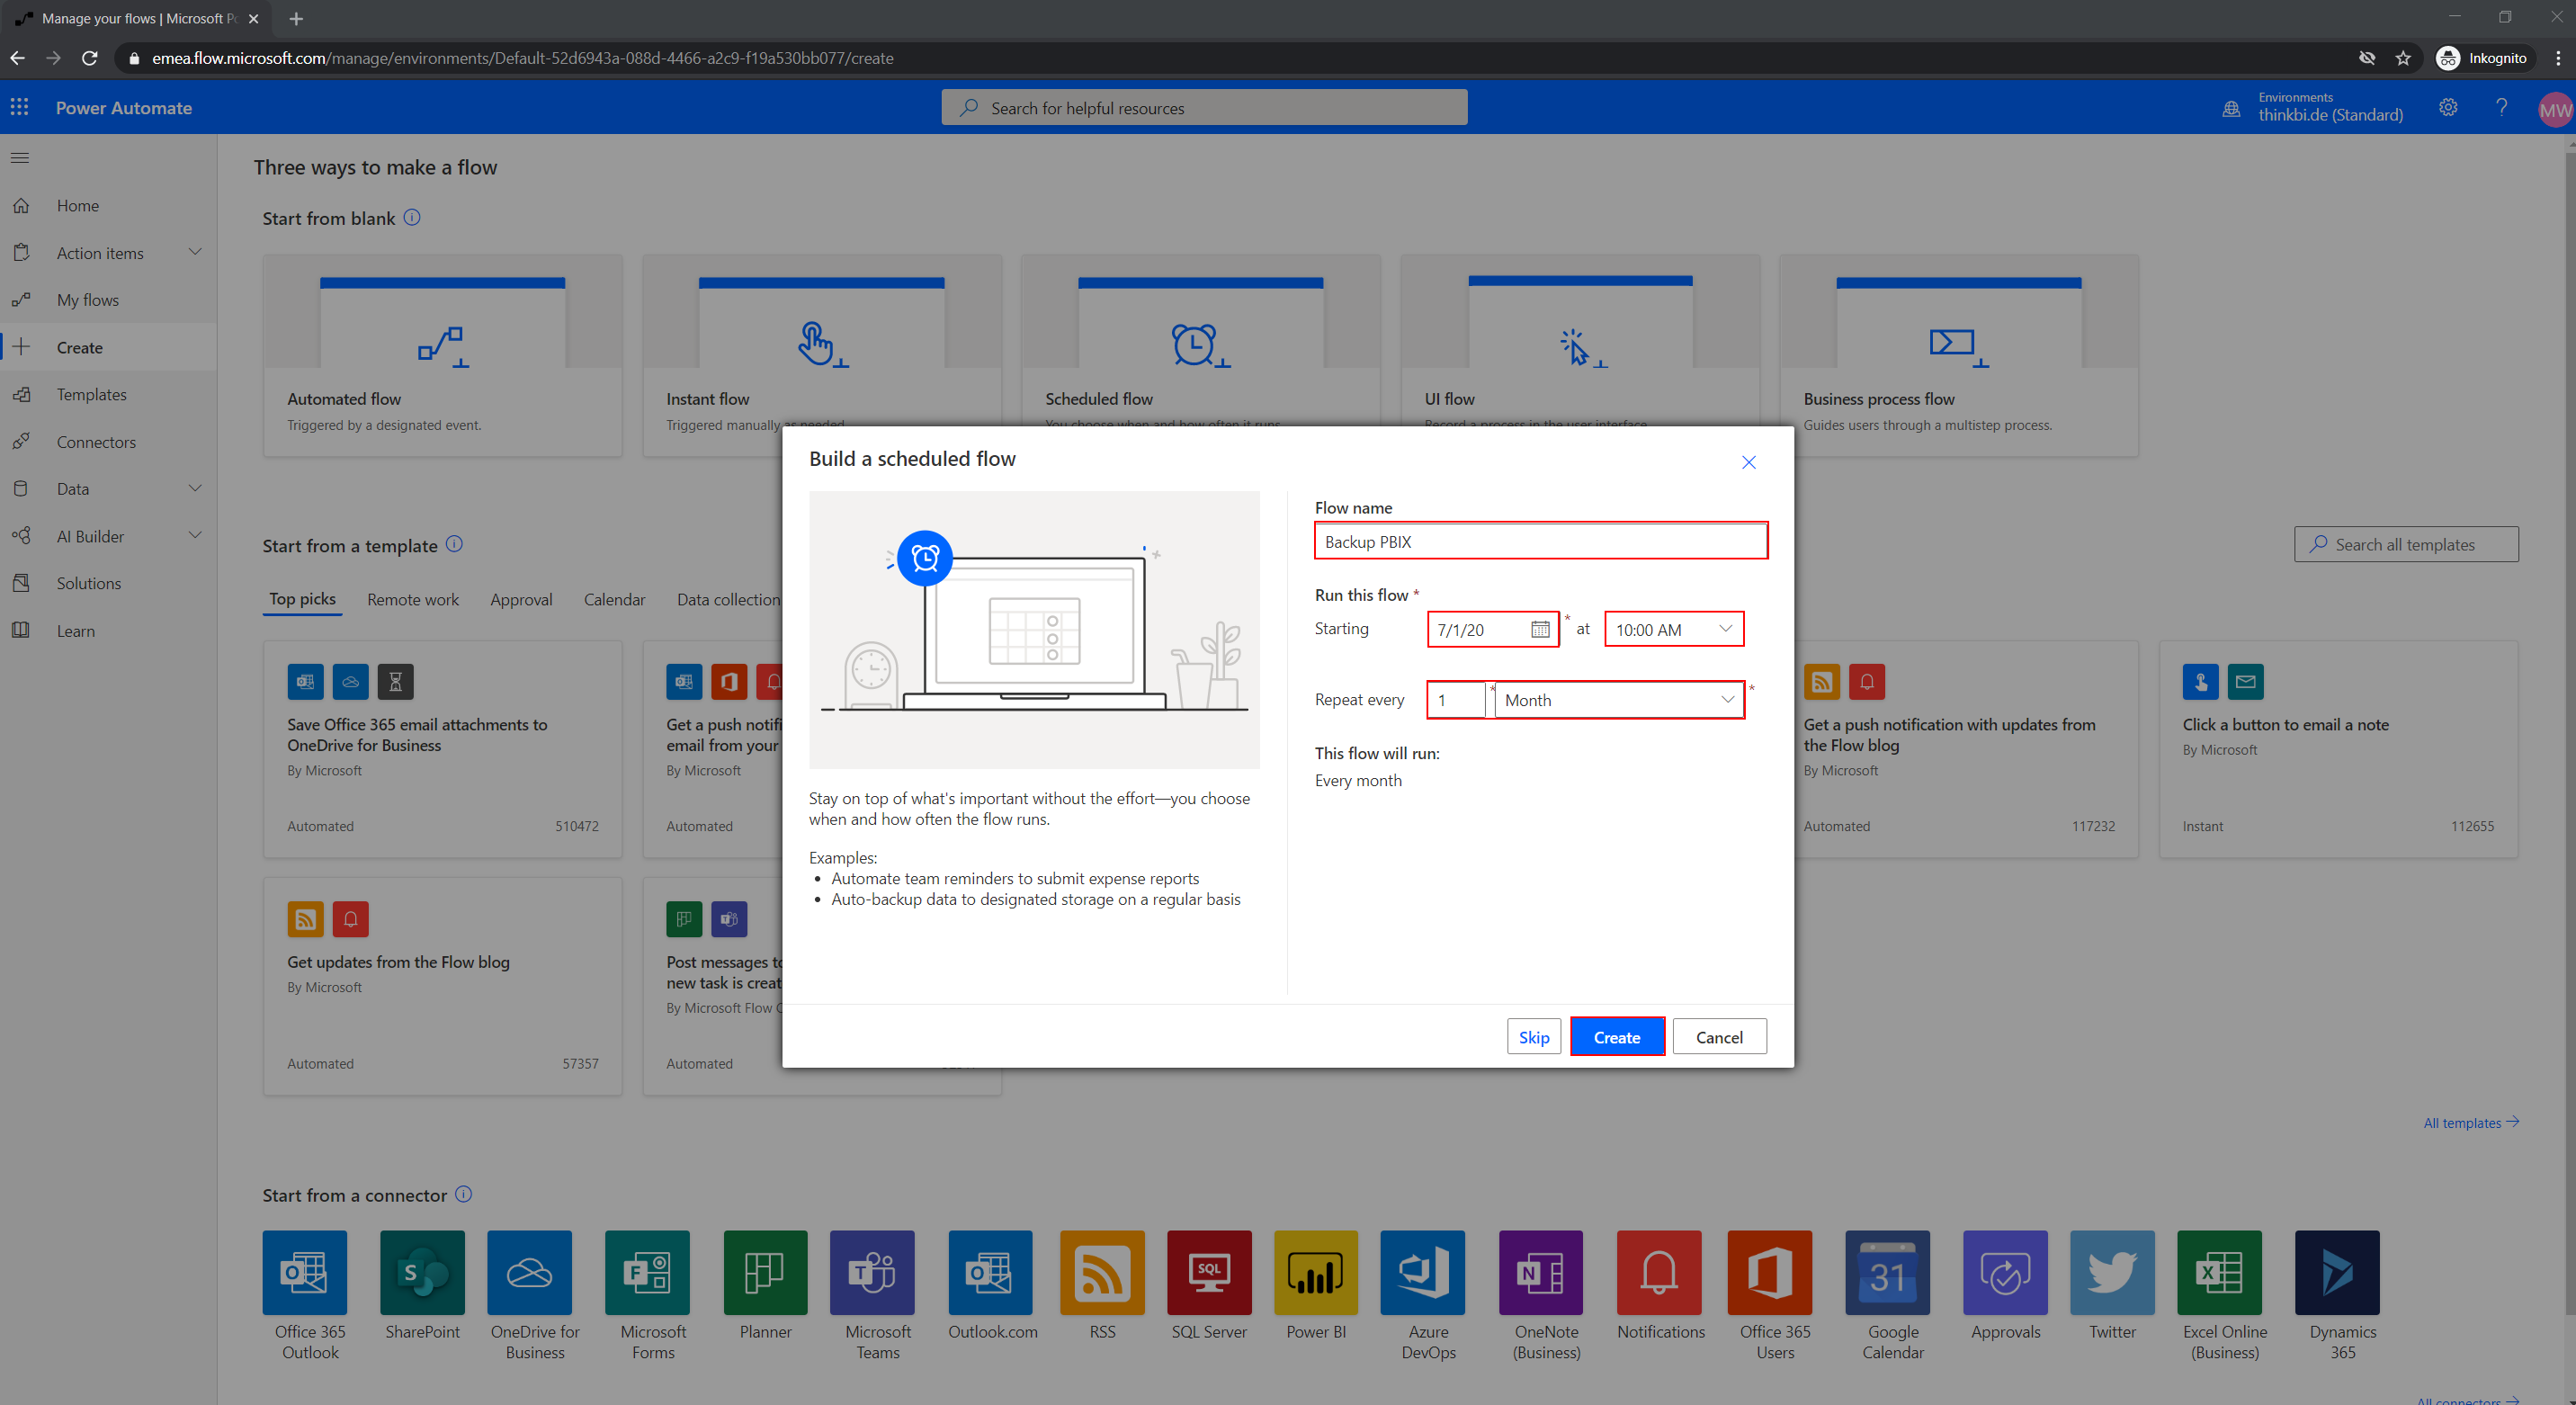
Task: Open the Environments thinkbi.de selector
Action: (2313, 107)
